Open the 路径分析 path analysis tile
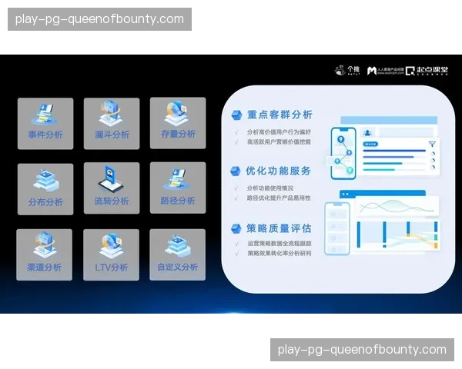 coord(177,189)
